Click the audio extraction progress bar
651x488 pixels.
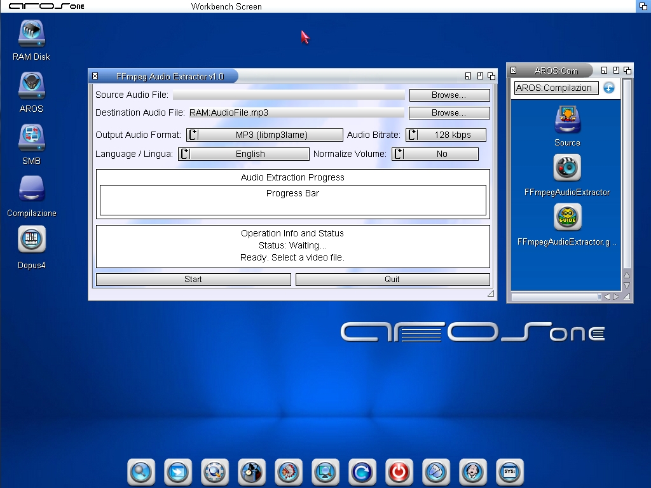293,200
